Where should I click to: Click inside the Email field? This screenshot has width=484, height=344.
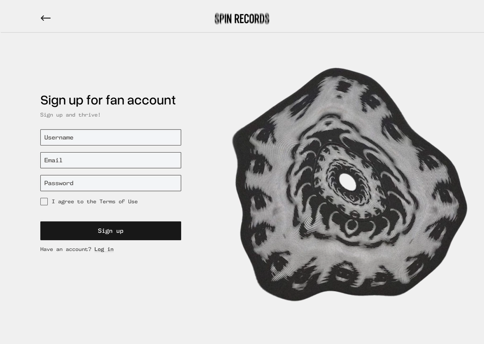click(111, 160)
